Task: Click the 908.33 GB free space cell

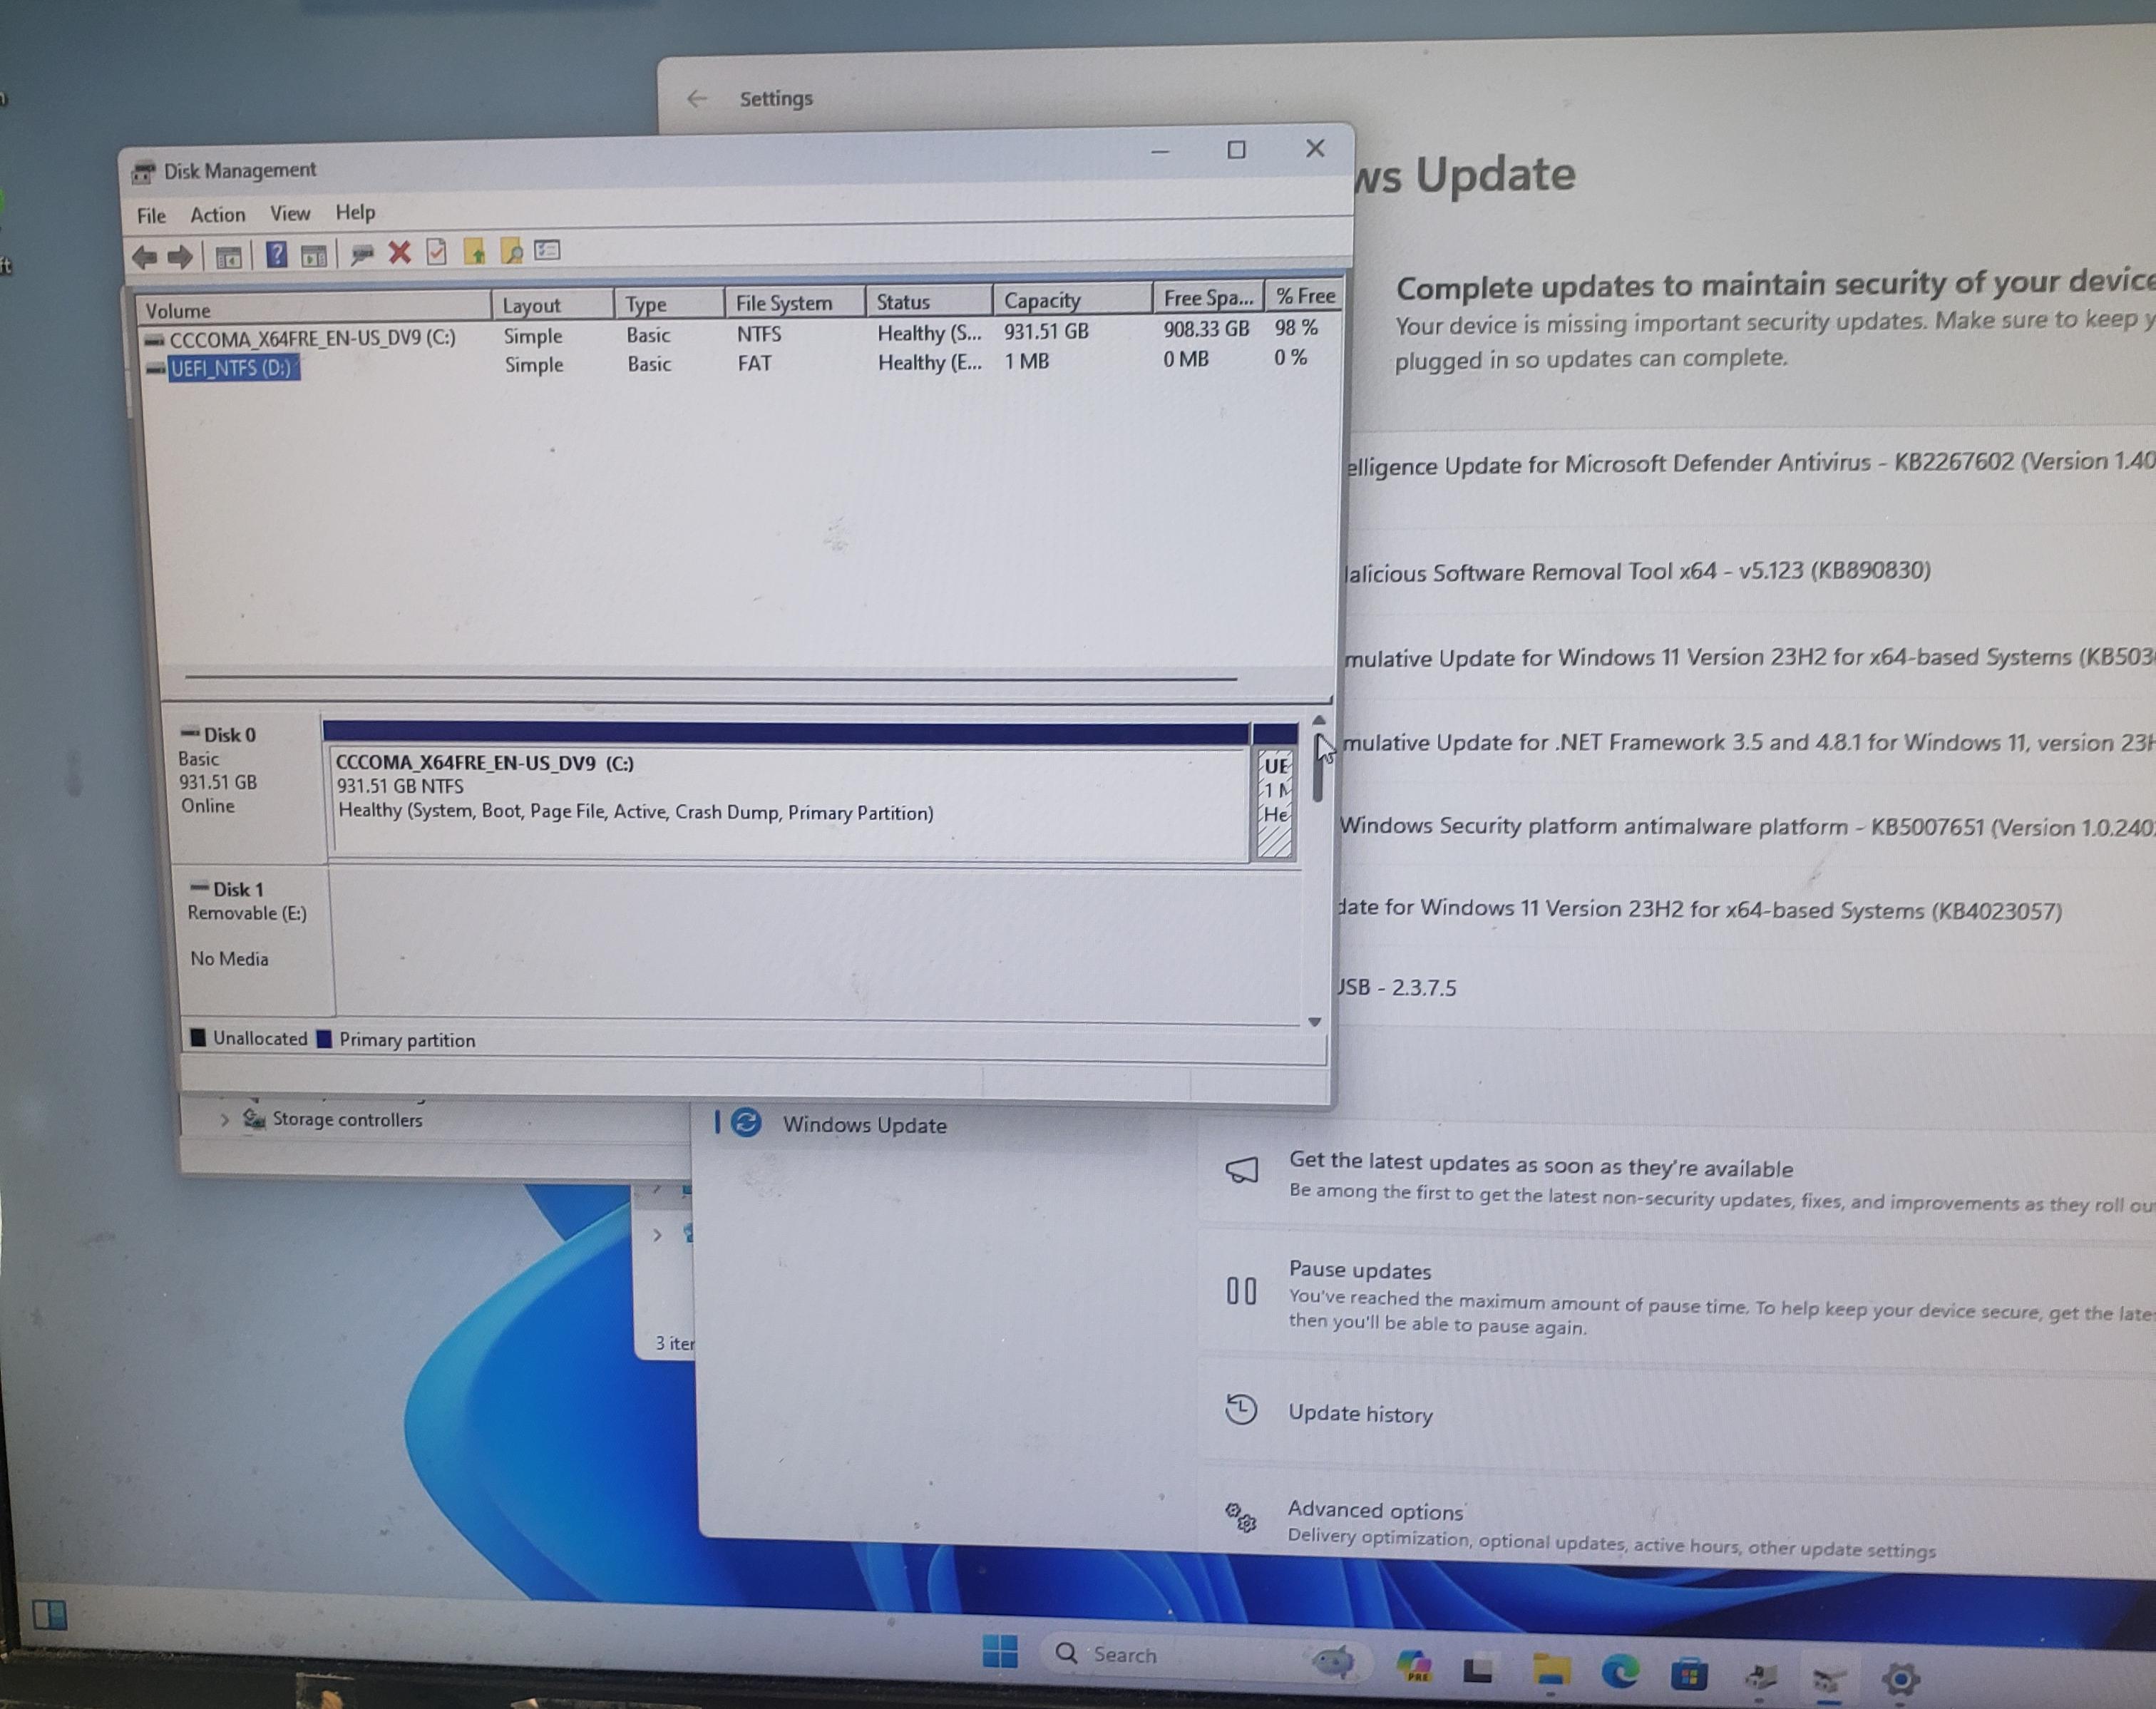Action: click(1206, 329)
